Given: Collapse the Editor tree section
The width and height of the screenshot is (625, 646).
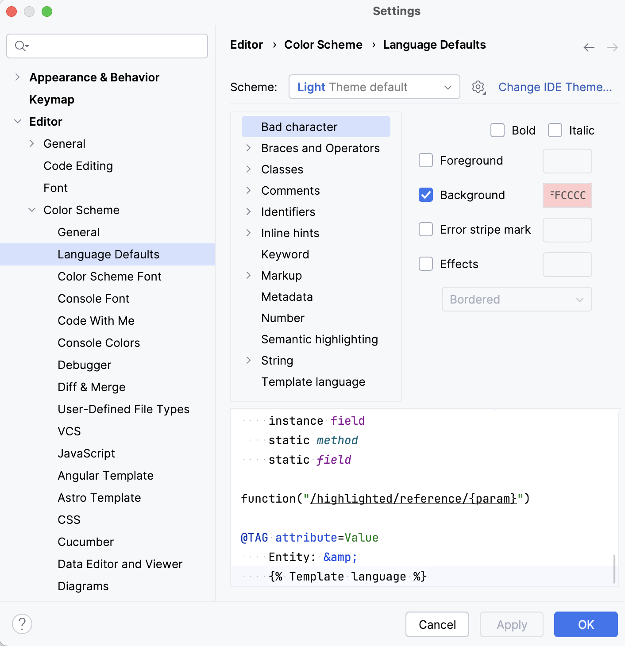Looking at the screenshot, I should (18, 121).
